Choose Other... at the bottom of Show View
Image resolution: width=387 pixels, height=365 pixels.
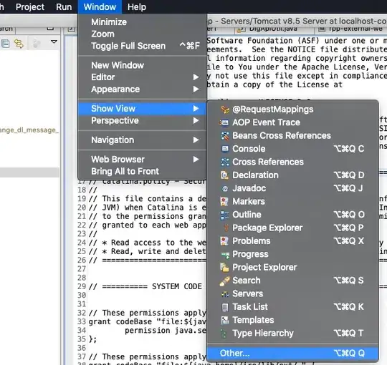pyautogui.click(x=292, y=353)
